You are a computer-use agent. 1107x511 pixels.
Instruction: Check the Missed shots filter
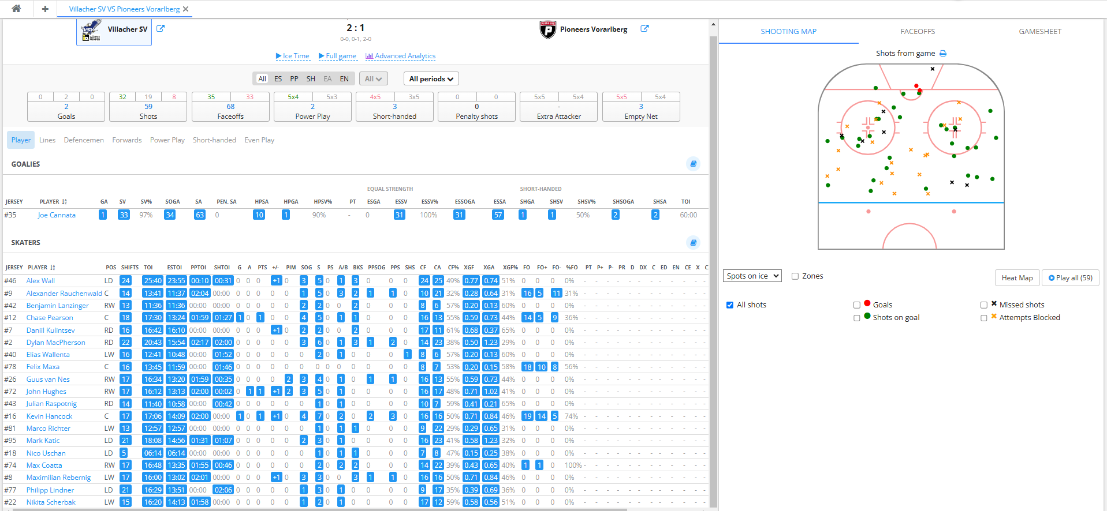pyautogui.click(x=984, y=305)
